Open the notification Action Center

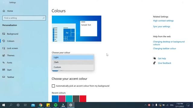tap(188, 105)
